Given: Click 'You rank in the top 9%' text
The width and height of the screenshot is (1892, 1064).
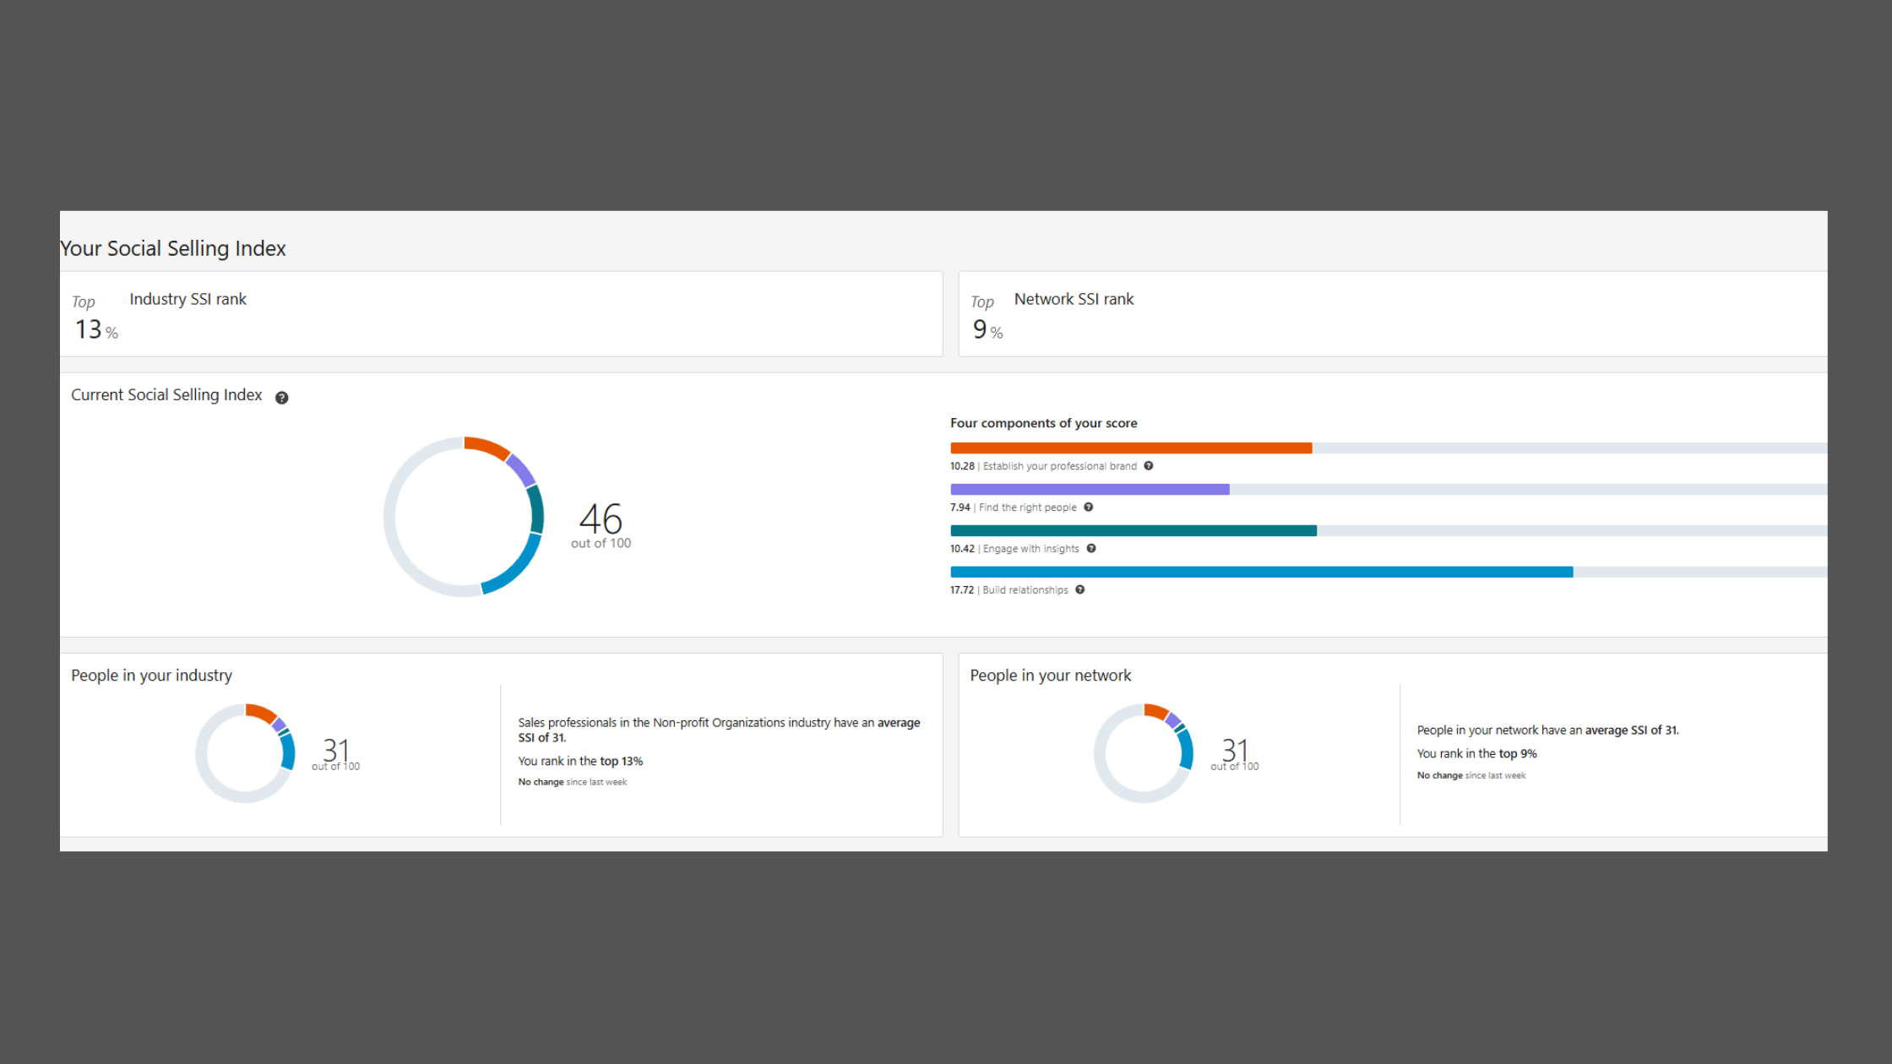Looking at the screenshot, I should click(x=1476, y=753).
